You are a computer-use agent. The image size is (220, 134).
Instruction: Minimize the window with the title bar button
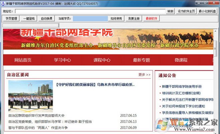(x=198, y=3)
